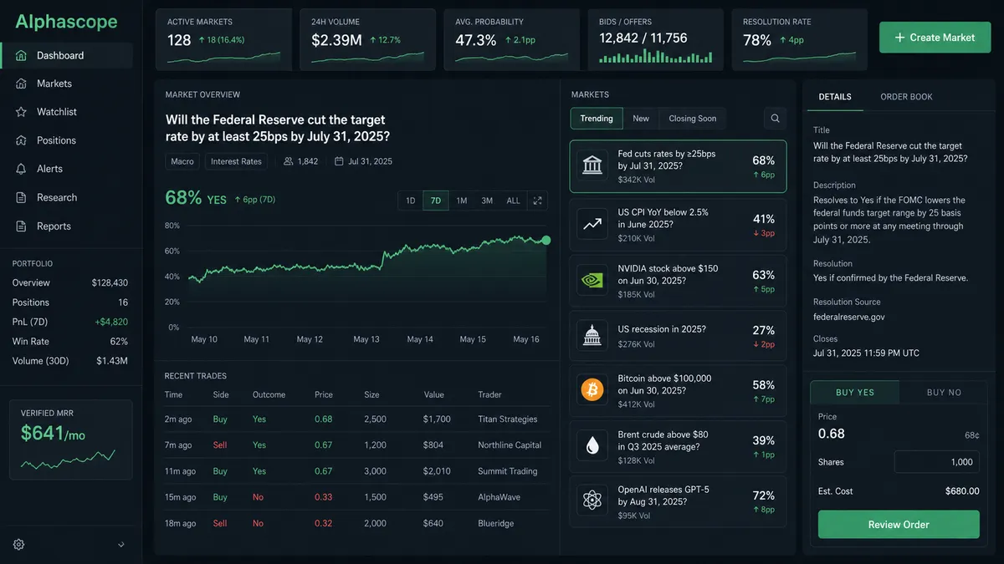The height and width of the screenshot is (564, 1004).
Task: Switch to the DETAILS tab
Action: pos(835,97)
